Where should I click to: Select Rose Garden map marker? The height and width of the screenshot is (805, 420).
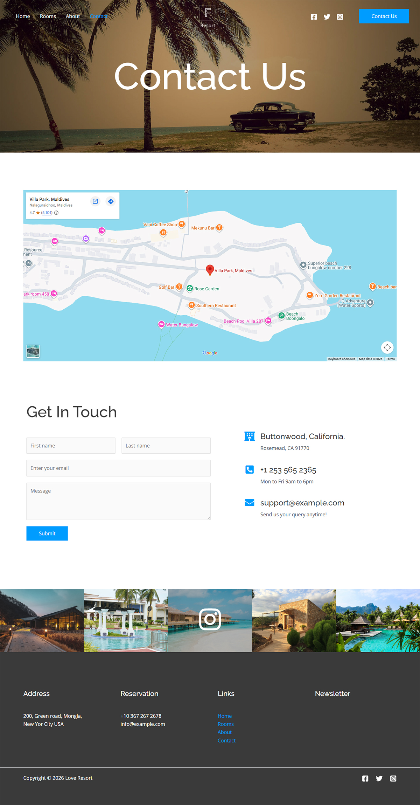point(190,288)
